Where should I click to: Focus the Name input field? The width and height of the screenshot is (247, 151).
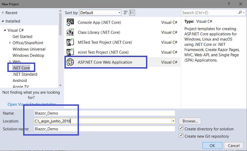(x=104, y=113)
